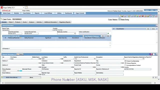The image size is (160, 90).
Task: Click the small button next to Address 2
Action: point(40,67)
